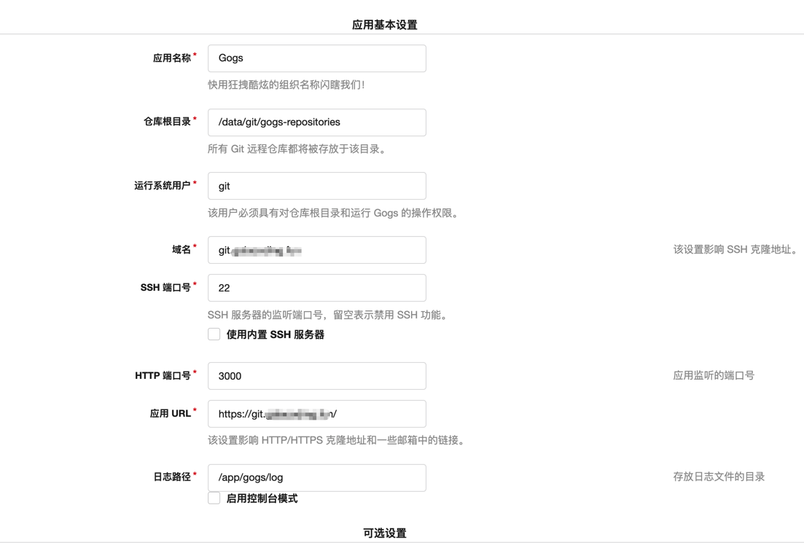Image resolution: width=804 pixels, height=548 pixels.
Task: Focus the 仓库根目录 path field
Action: click(x=316, y=122)
